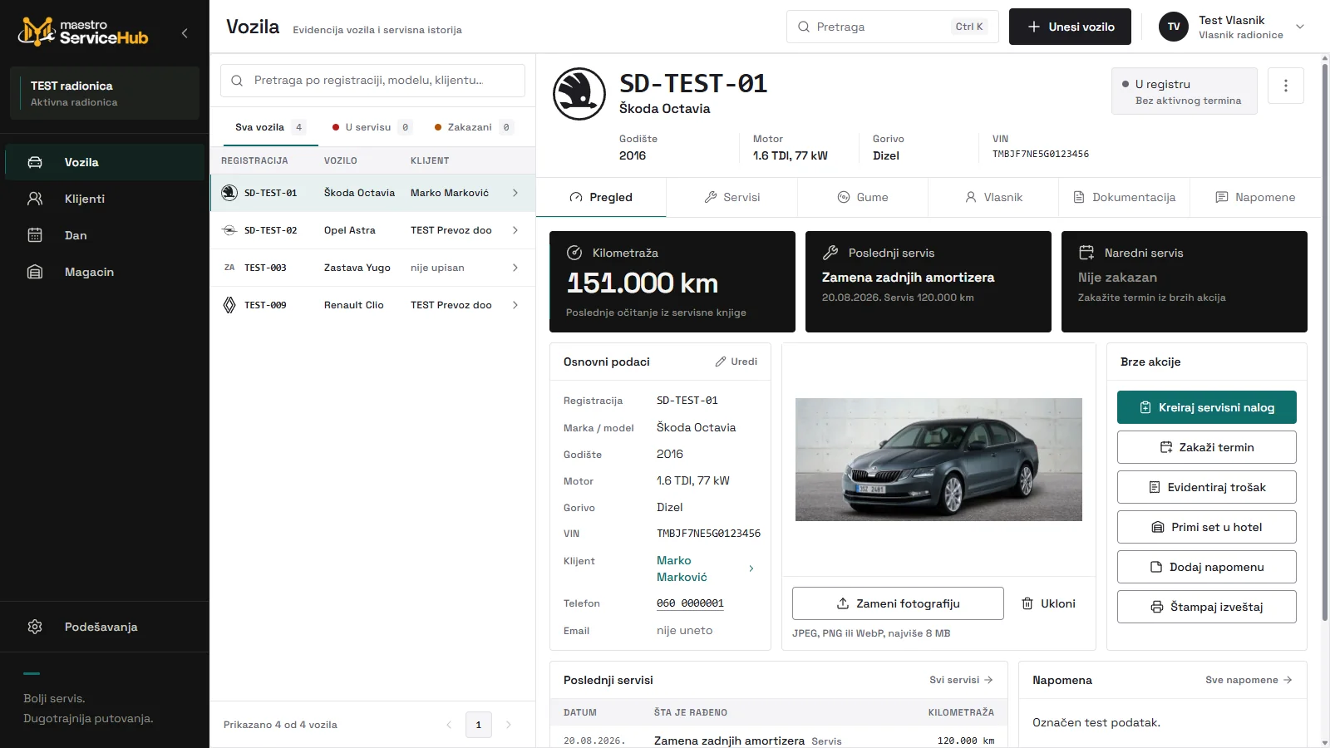Click Štampaj izveštaj button

point(1207,607)
